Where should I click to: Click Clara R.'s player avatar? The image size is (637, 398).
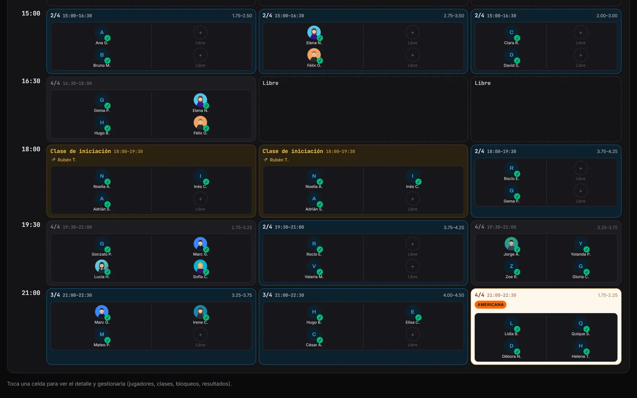512,33
